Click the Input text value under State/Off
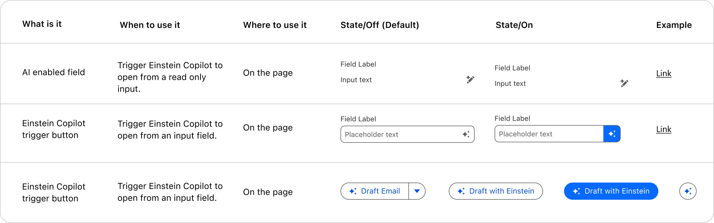Image resolution: width=714 pixels, height=223 pixels. coord(356,80)
